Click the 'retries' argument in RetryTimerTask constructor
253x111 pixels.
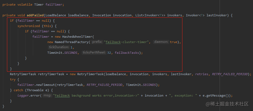[x=202, y=74]
